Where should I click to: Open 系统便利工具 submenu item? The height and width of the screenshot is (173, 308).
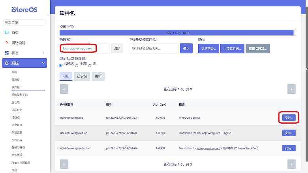(x=19, y=95)
